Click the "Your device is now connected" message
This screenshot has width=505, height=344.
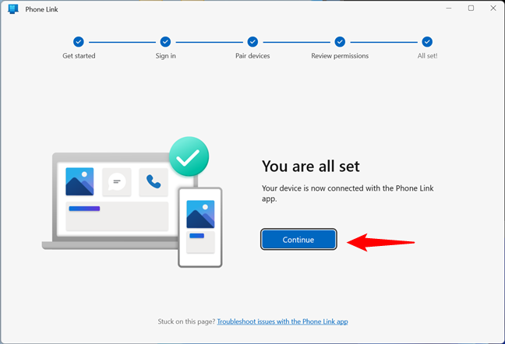tap(348, 193)
